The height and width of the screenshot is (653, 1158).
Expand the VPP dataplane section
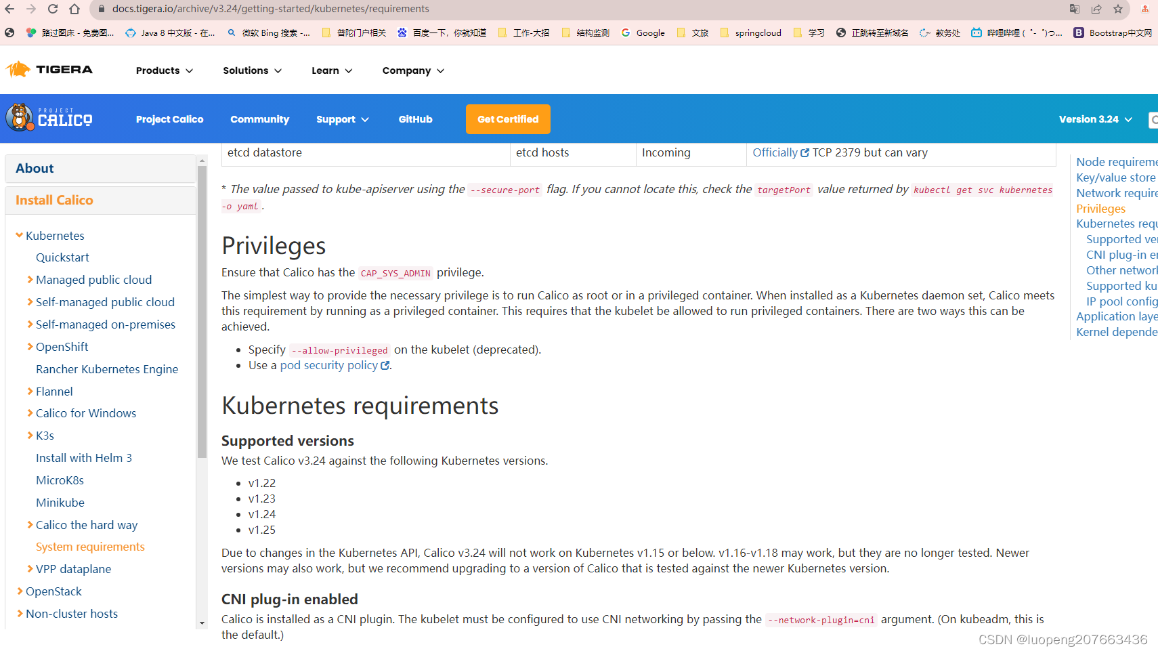pyautogui.click(x=30, y=568)
